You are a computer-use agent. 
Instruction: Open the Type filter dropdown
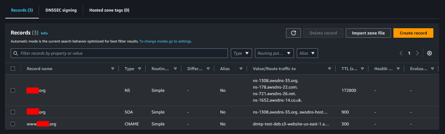pyautogui.click(x=241, y=53)
